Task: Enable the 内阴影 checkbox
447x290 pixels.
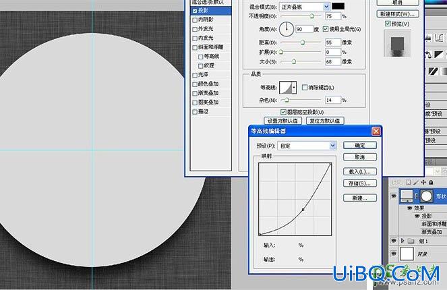Action: (195, 20)
